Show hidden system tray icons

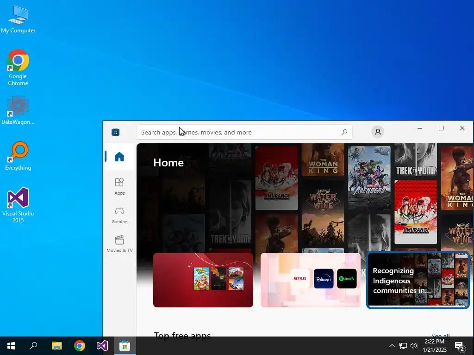point(392,346)
